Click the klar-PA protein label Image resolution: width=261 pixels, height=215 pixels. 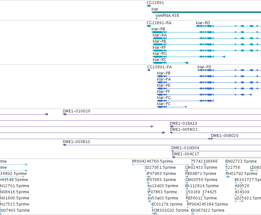(x=164, y=79)
